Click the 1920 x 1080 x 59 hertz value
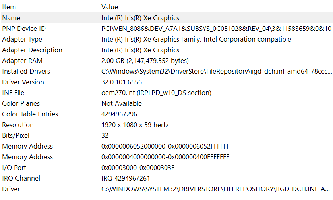The image size is (333, 200). point(135,125)
